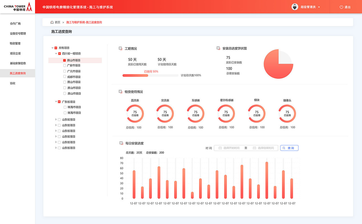Click the 互感器 usage ring chart
362x224 pixels.
coord(195,114)
